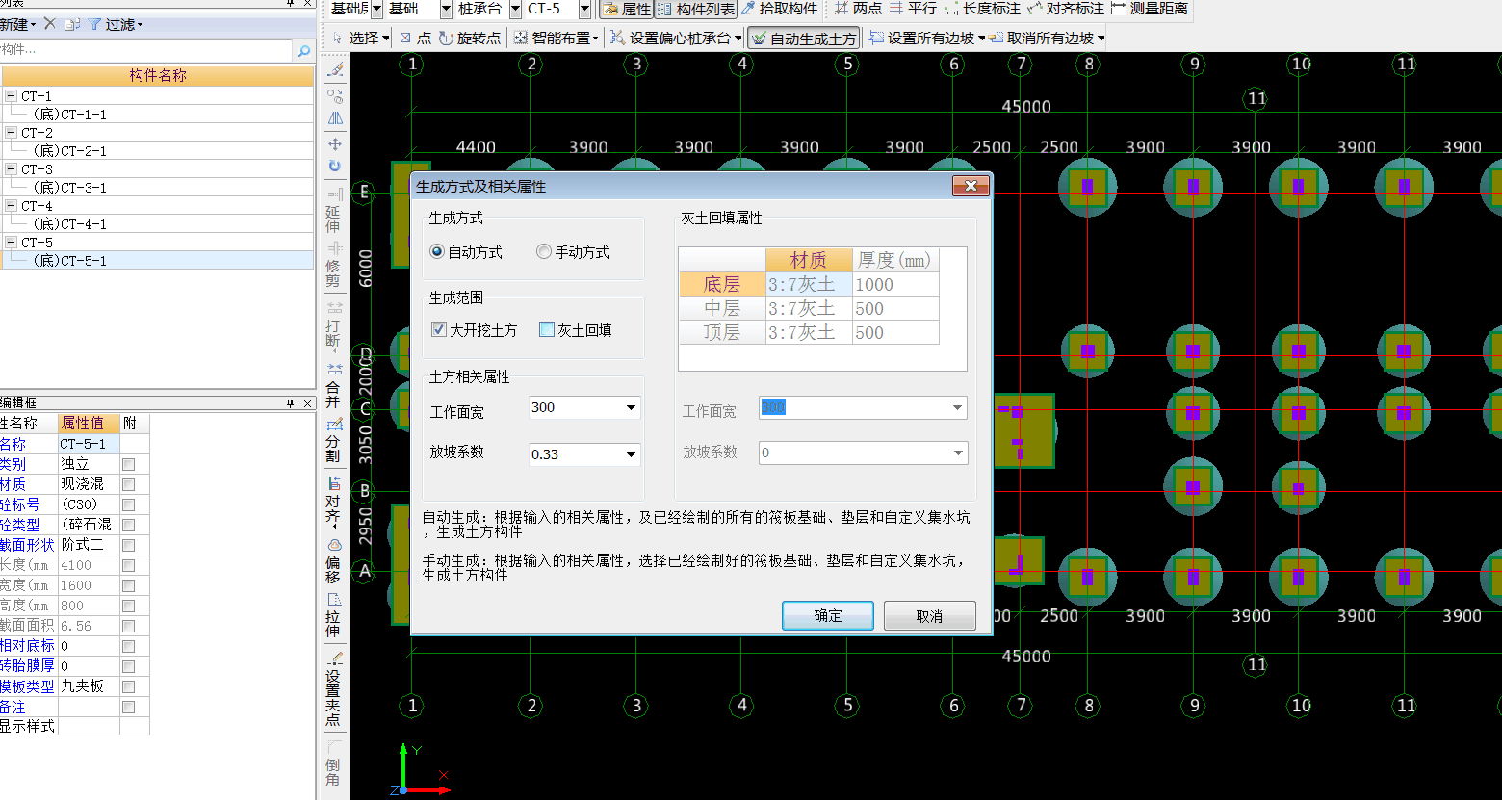The width and height of the screenshot is (1502, 800).
Task: Click the 确定 button in dialog
Action: point(828,616)
